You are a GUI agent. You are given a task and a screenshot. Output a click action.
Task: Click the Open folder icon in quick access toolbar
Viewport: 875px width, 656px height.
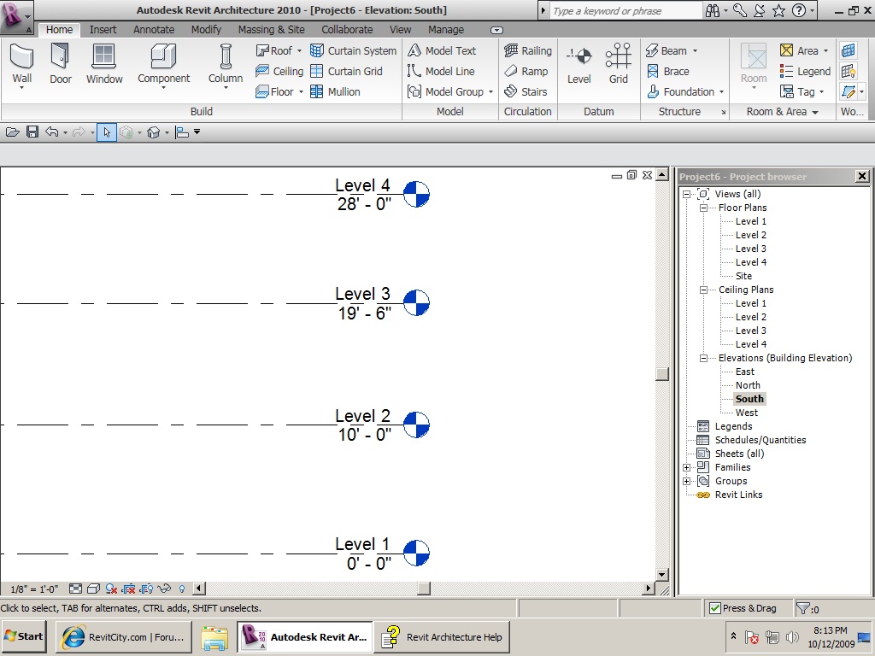click(x=12, y=132)
